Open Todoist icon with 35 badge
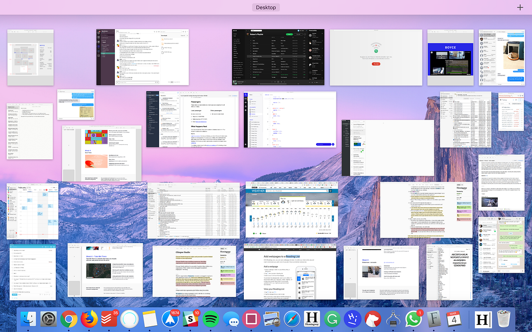The height and width of the screenshot is (332, 532). point(109,320)
